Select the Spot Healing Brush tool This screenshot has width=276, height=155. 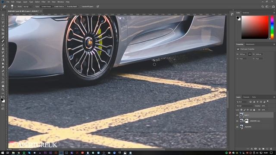pyautogui.click(x=3, y=41)
